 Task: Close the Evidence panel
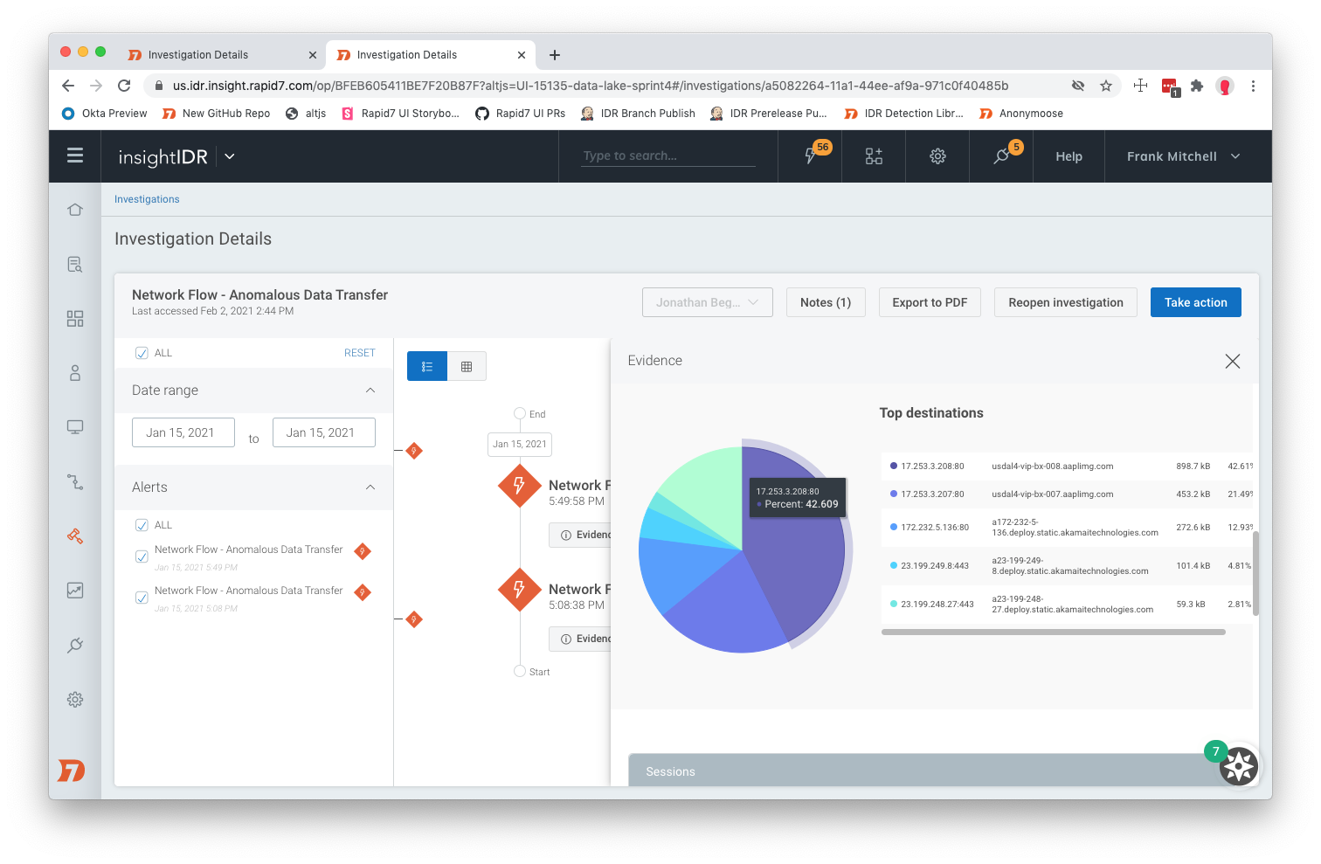[x=1232, y=362]
